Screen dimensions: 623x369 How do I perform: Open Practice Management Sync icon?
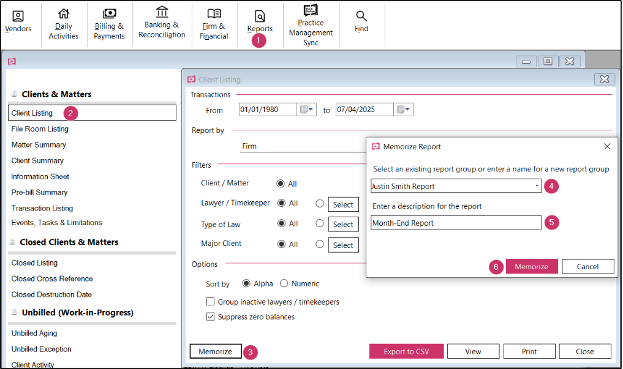coord(311,10)
